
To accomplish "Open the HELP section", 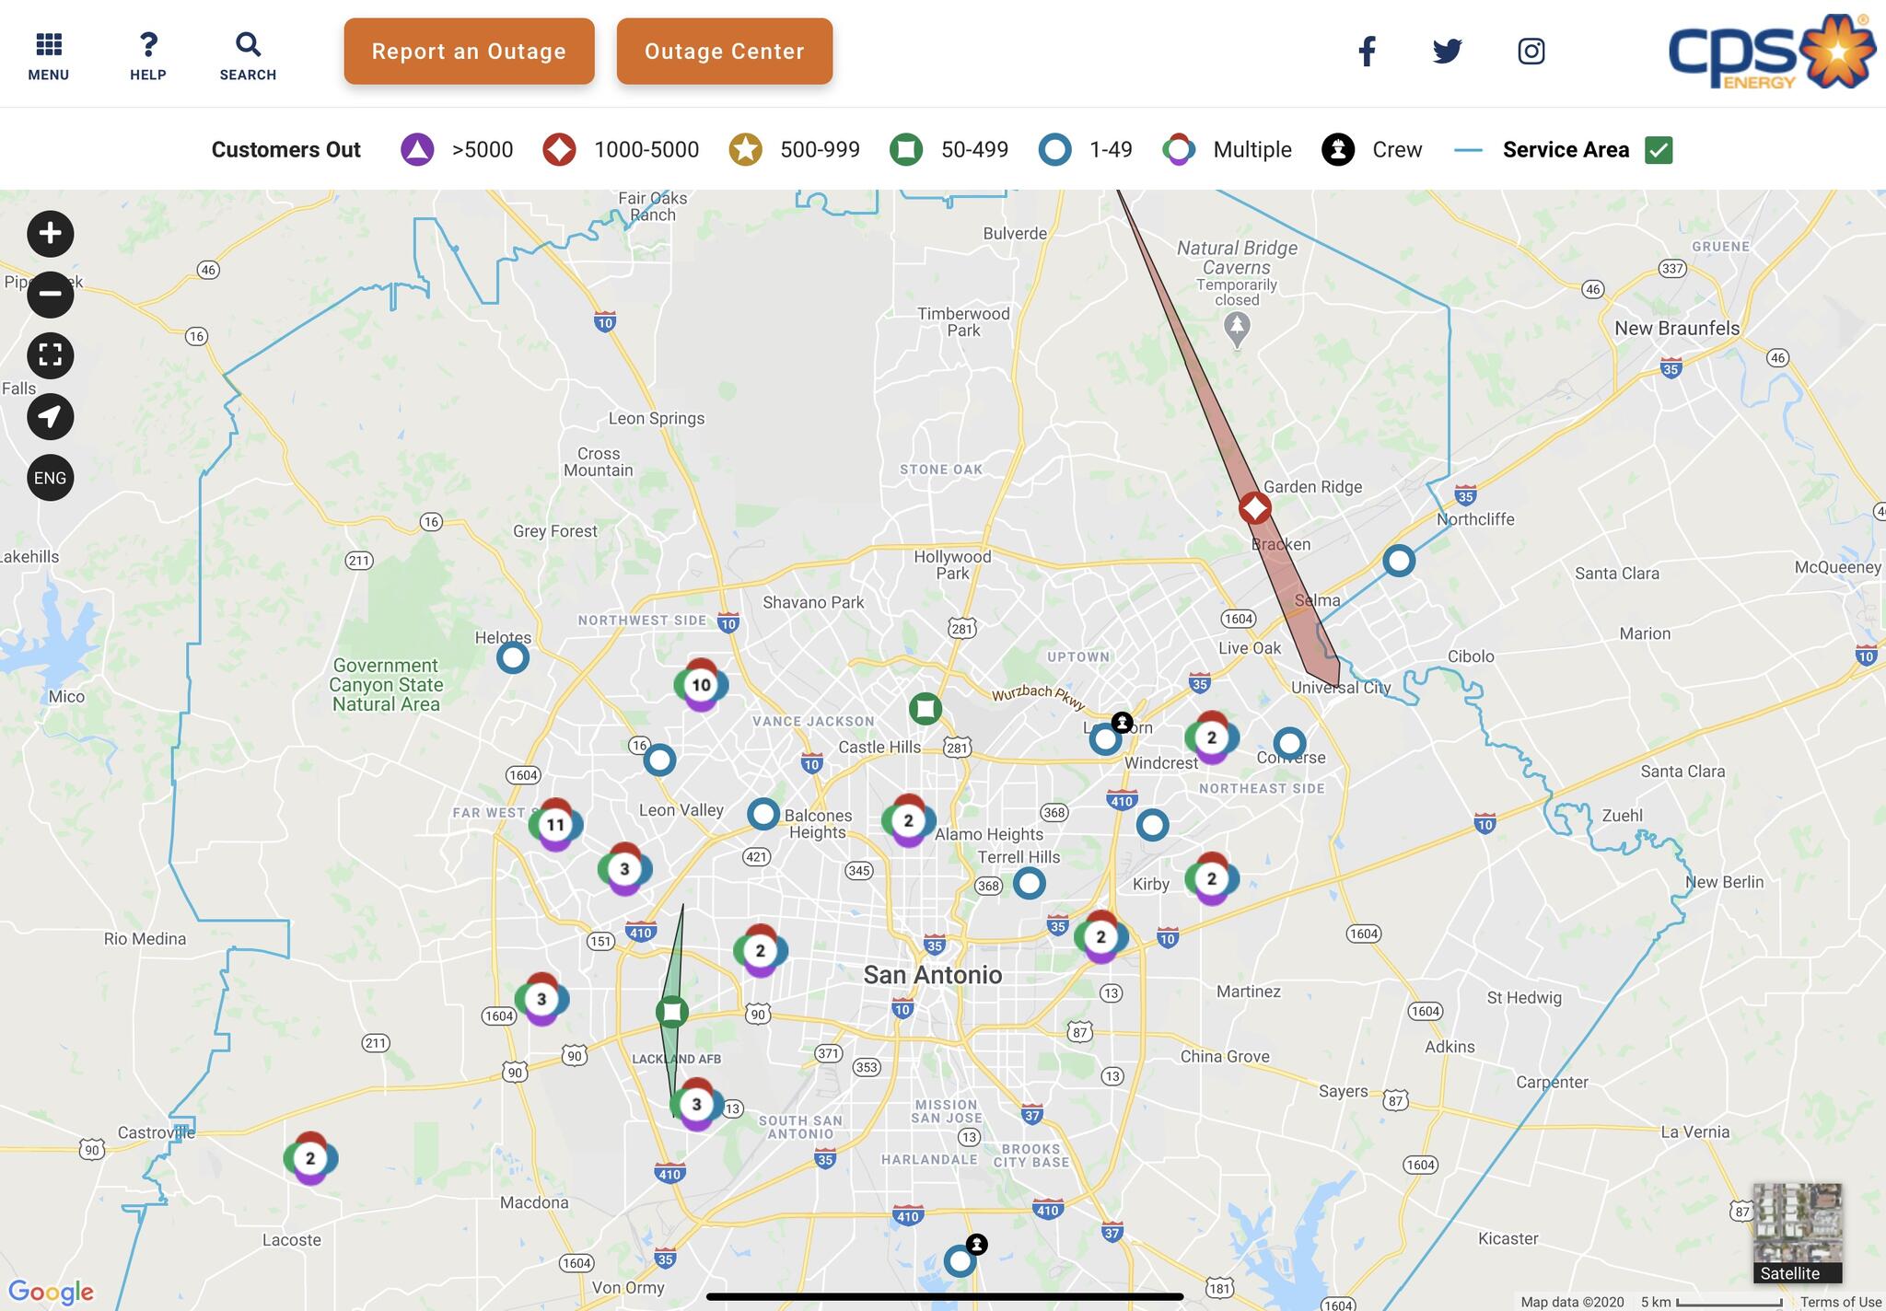I will coord(148,55).
